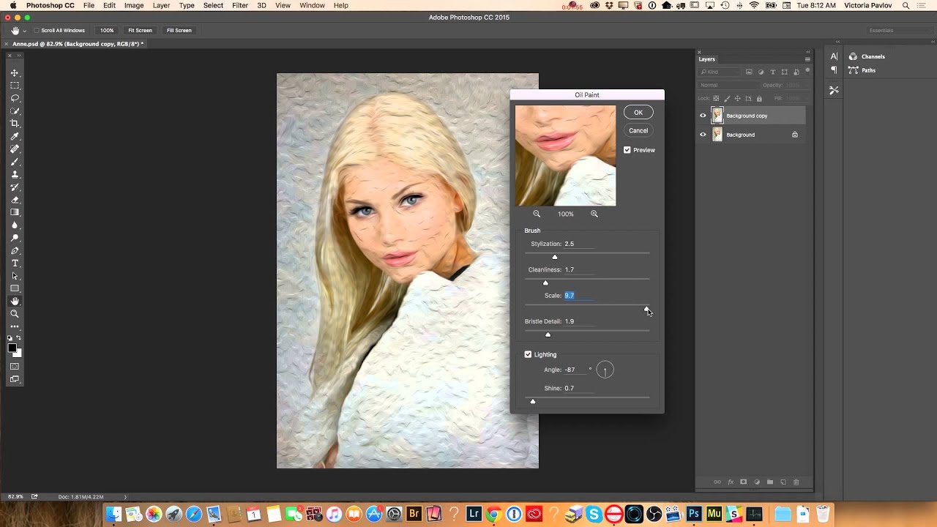Select the History Brush tool
937x527 pixels.
coord(15,187)
